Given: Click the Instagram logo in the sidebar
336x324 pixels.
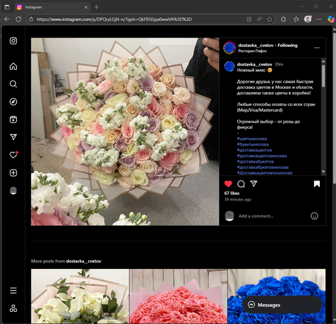Looking at the screenshot, I should [x=13, y=41].
